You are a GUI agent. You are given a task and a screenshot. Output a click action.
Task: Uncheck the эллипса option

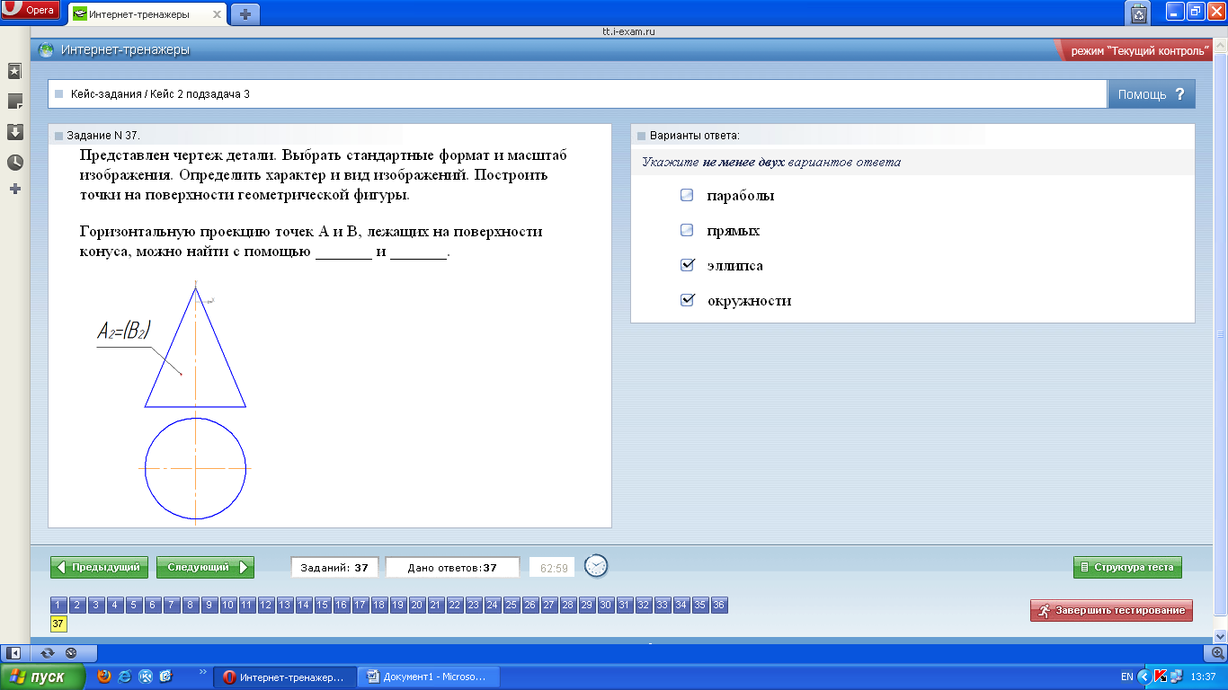pos(688,265)
